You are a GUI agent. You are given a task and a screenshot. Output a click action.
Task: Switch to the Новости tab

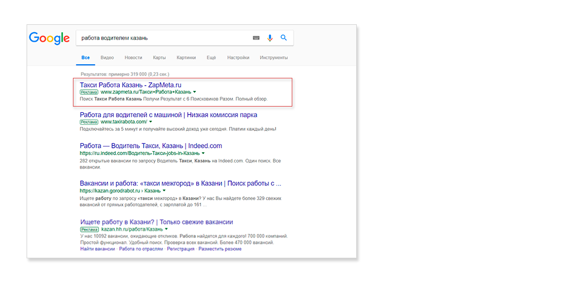pyautogui.click(x=133, y=58)
